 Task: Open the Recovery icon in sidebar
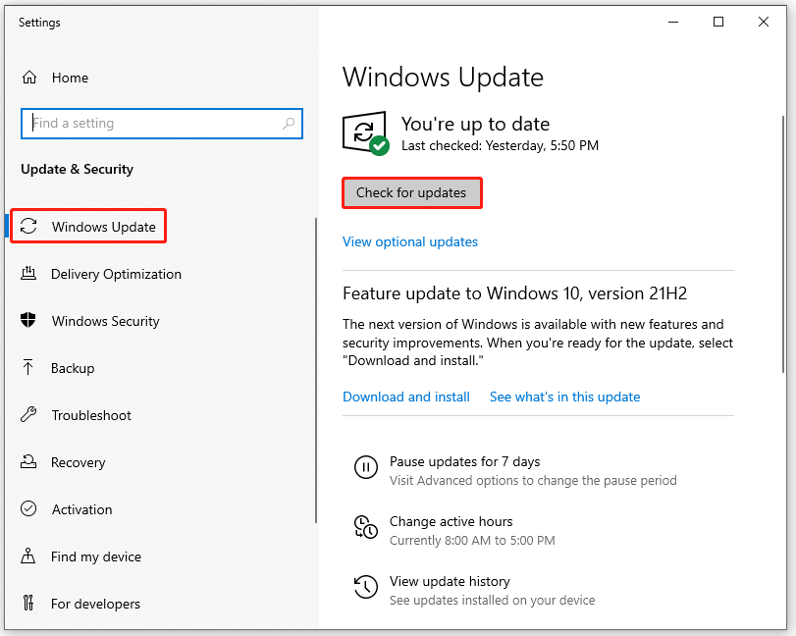(29, 462)
